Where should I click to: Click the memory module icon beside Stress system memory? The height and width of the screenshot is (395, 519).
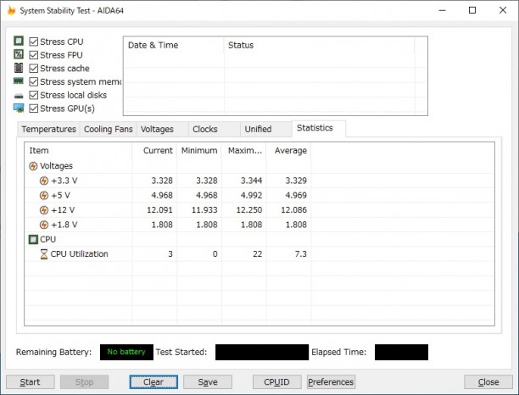point(19,81)
